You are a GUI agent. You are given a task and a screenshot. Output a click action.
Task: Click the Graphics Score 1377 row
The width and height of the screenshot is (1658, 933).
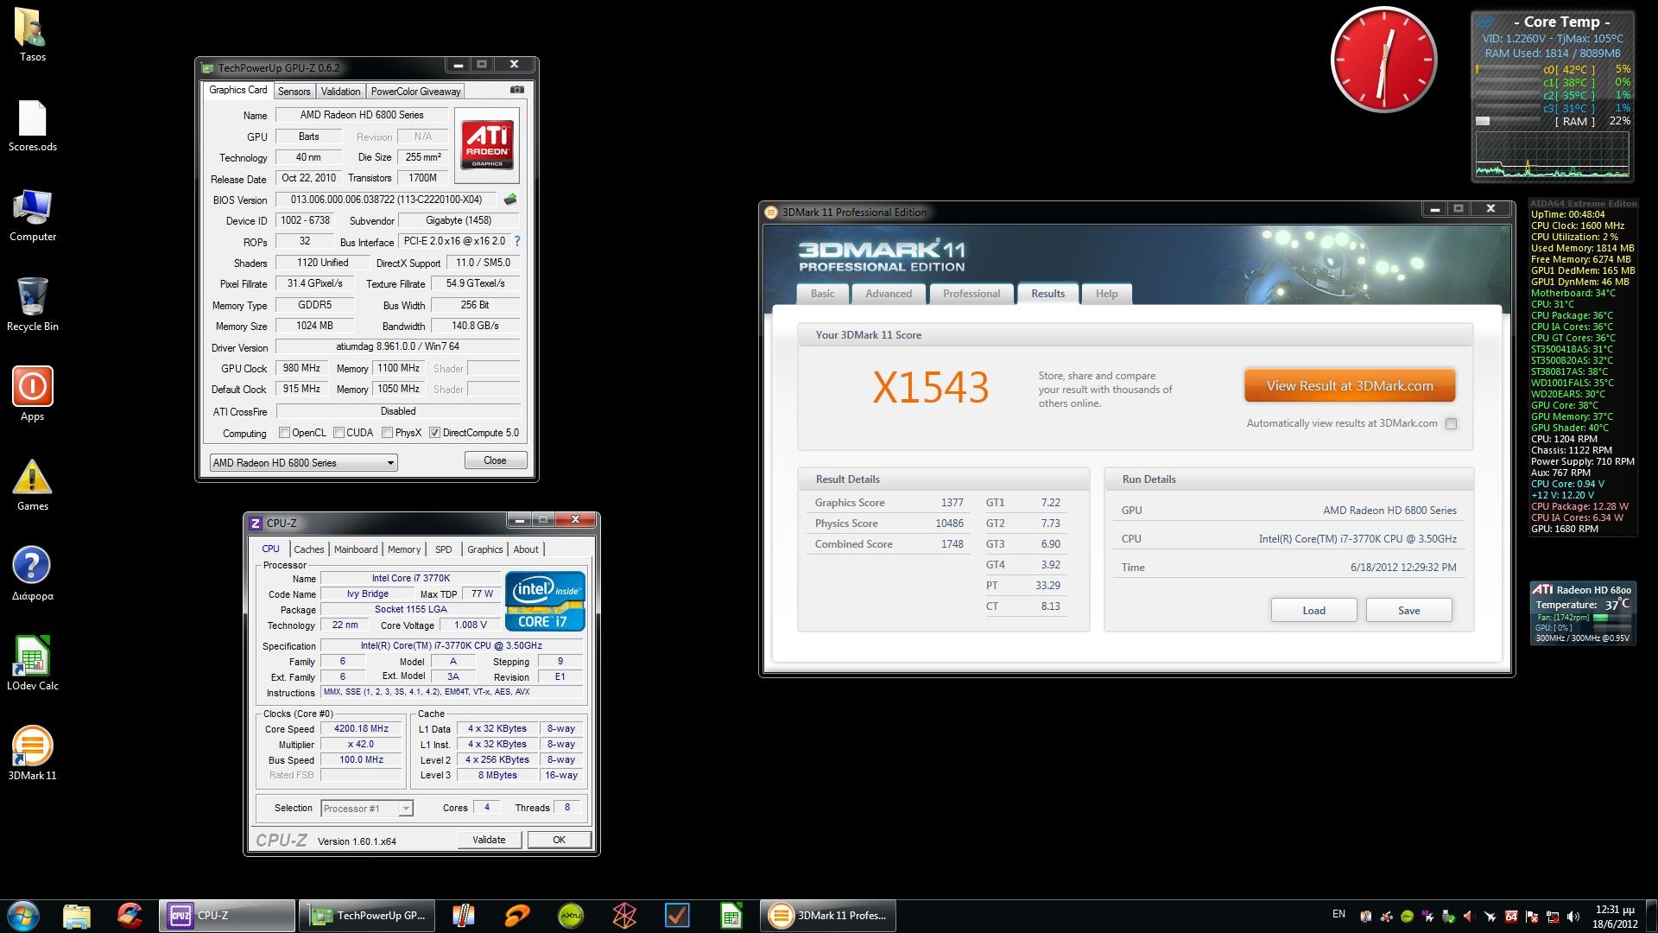[x=889, y=503]
